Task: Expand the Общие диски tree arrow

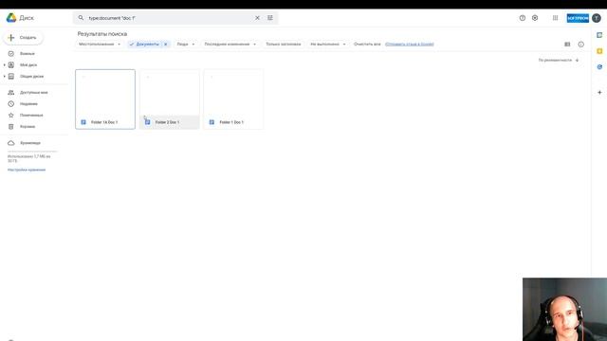Action: tap(4, 77)
